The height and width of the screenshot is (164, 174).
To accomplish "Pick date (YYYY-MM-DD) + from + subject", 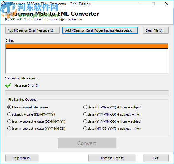I will (x=112, y=121).
